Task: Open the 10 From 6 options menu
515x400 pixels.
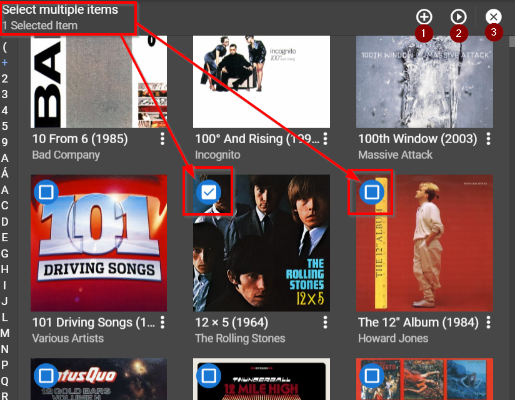Action: [x=162, y=139]
